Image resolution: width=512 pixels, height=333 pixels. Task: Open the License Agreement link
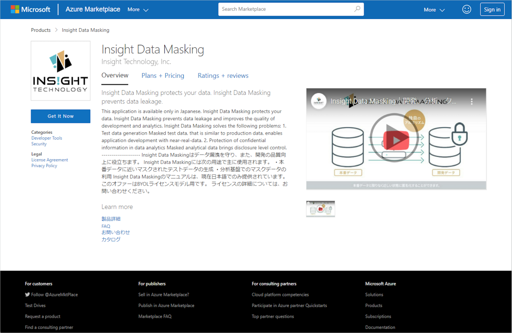[50, 160]
